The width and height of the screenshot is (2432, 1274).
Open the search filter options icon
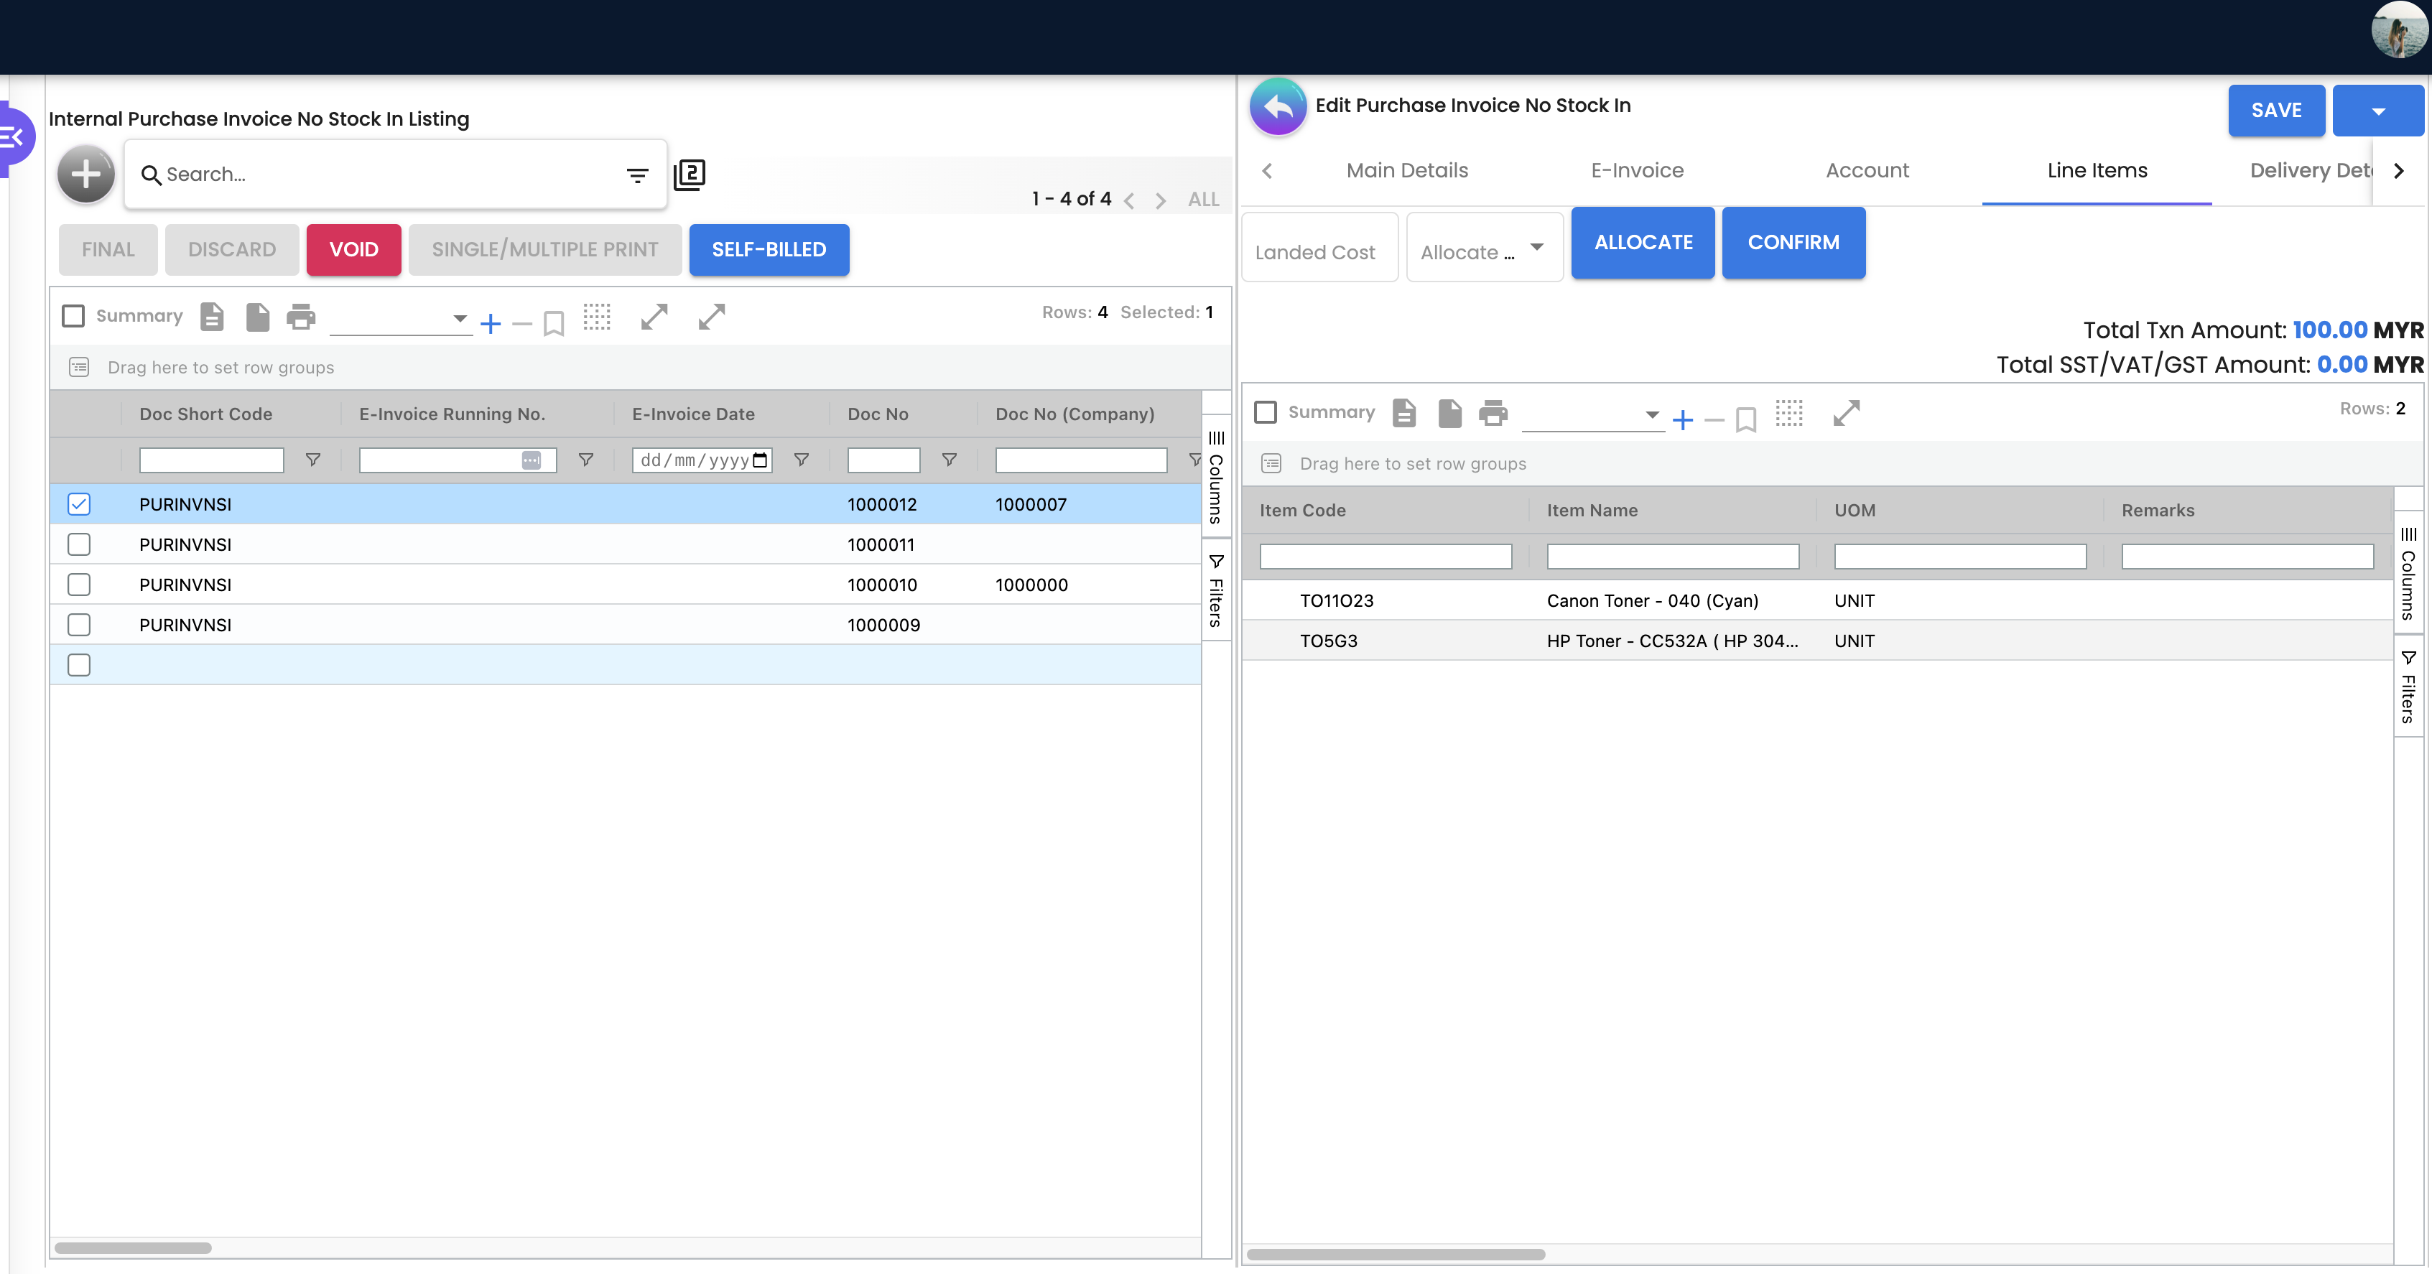pos(637,175)
